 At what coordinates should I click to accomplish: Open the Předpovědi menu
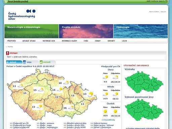pyautogui.click(x=11, y=41)
